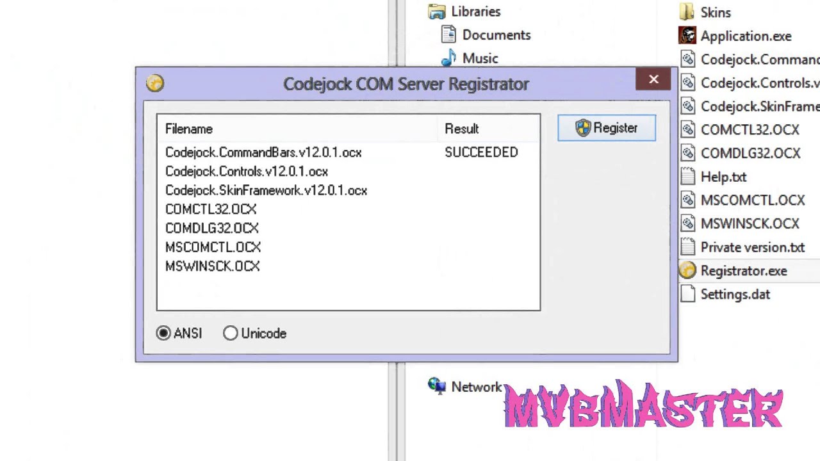Image resolution: width=820 pixels, height=461 pixels.
Task: Click the COMDLG32.OCX file icon in Explorer
Action: 687,153
